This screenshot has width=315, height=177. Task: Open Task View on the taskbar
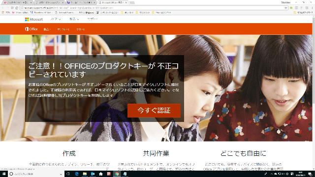[68, 174]
